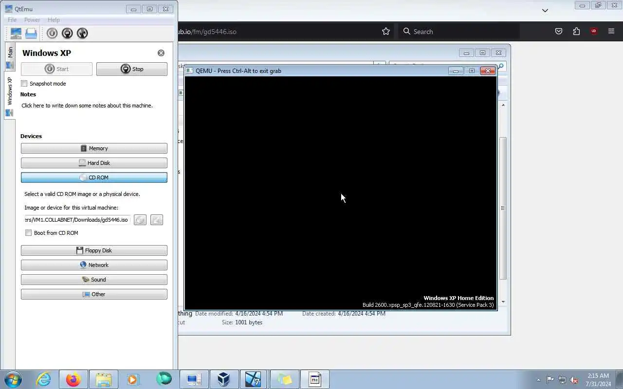Image resolution: width=623 pixels, height=389 pixels.
Task: Enable the Boot from CD ROM checkbox
Action: pos(29,233)
